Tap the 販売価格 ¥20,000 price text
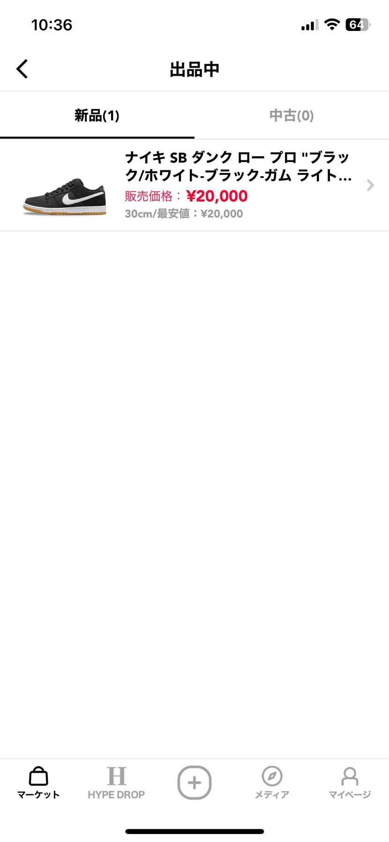This screenshot has width=389, height=842. point(186,196)
